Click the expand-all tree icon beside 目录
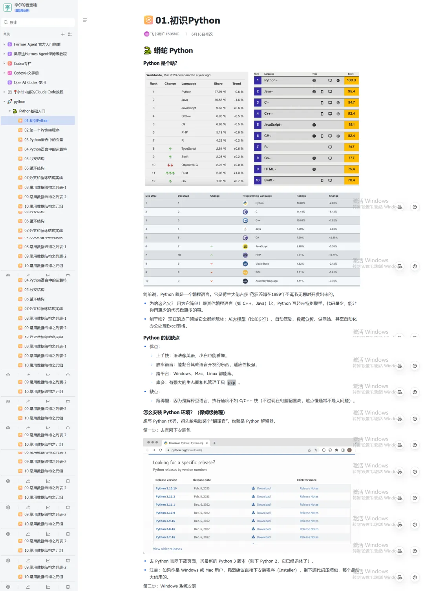The image size is (424, 591). click(70, 34)
